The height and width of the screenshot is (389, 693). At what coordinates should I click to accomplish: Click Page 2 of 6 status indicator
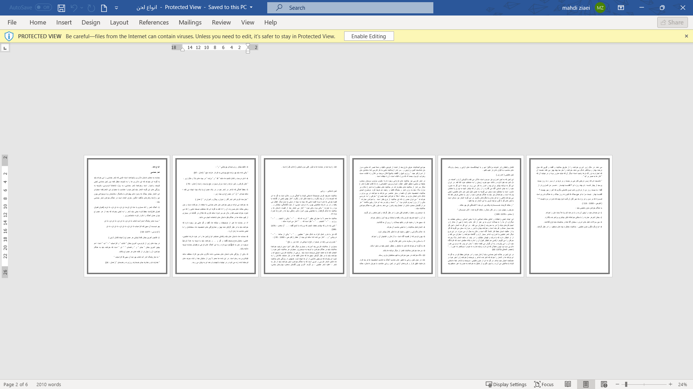[x=16, y=384]
